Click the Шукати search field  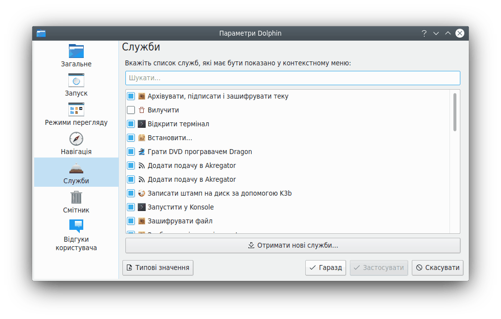(292, 78)
